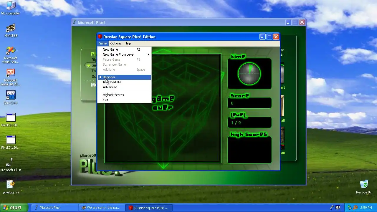This screenshot has width=377, height=212.
Task: Close the Microsoft Plus! window
Action: point(302,22)
